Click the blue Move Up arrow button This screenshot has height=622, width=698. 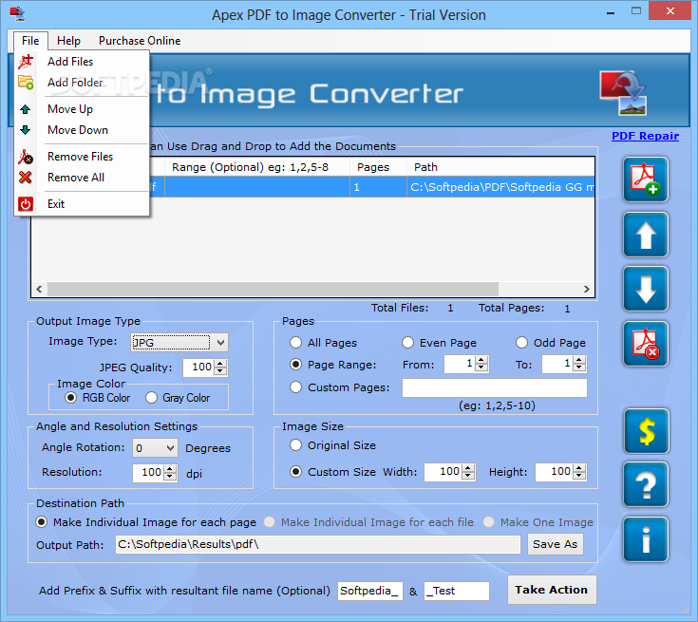tap(646, 235)
